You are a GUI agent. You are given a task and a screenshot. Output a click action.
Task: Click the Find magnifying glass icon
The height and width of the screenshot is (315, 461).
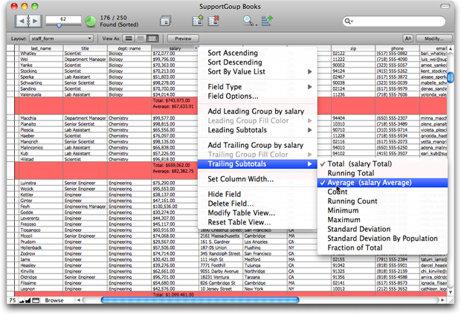point(248,20)
